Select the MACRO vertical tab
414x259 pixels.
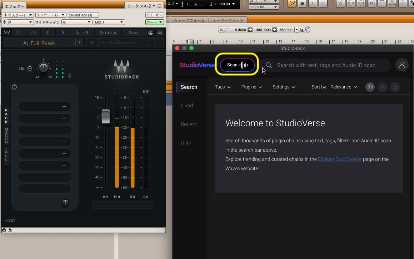point(6,136)
